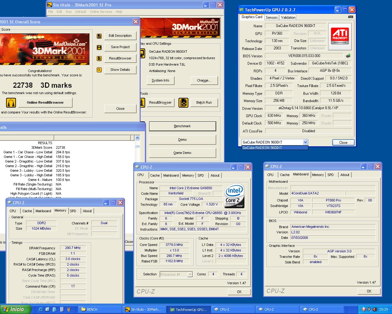The image size is (392, 314).
Task: Click Close button in GPU-Z
Action: 343,143
